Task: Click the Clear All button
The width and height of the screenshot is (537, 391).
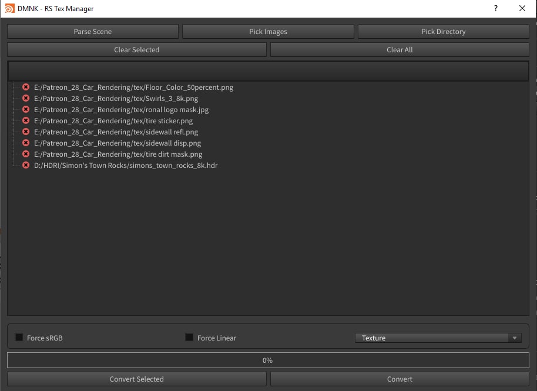Action: tap(400, 49)
